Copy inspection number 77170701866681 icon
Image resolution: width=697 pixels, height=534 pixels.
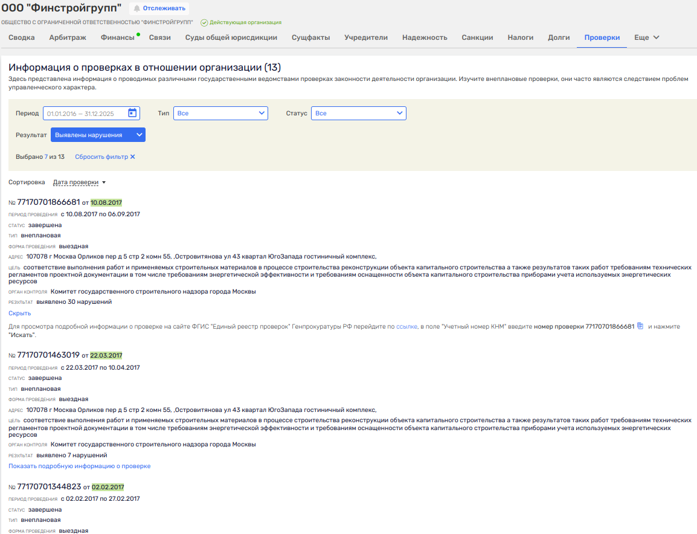click(640, 326)
